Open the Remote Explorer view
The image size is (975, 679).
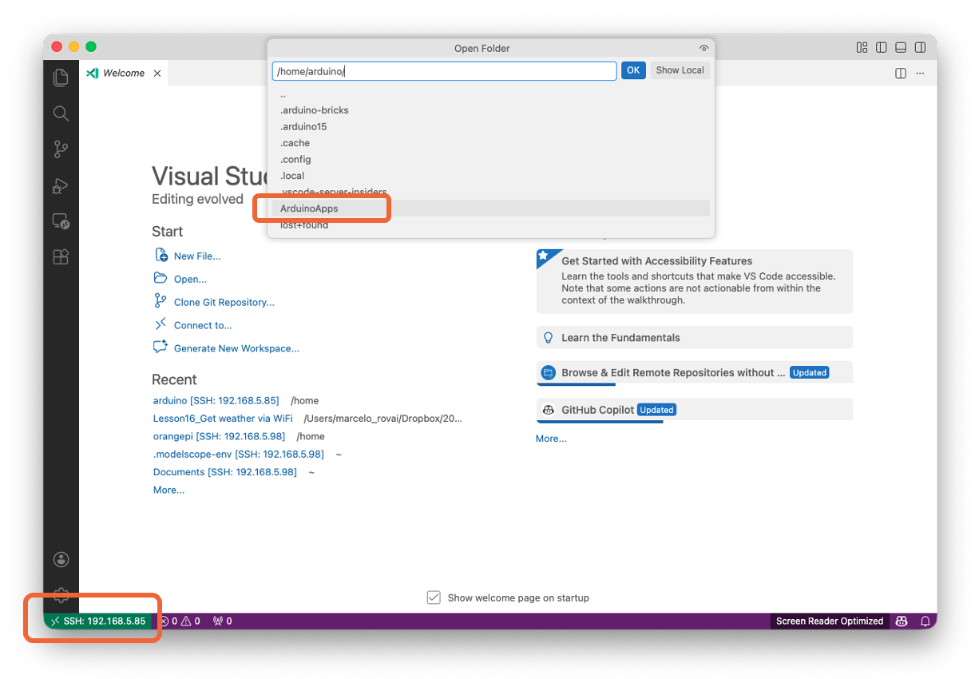pos(61,221)
